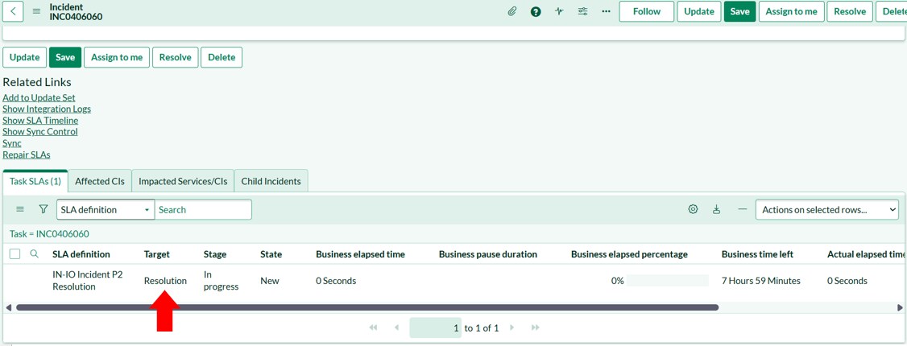The height and width of the screenshot is (346, 907).
Task: Click the column search magnifier icon
Action: [x=34, y=253]
